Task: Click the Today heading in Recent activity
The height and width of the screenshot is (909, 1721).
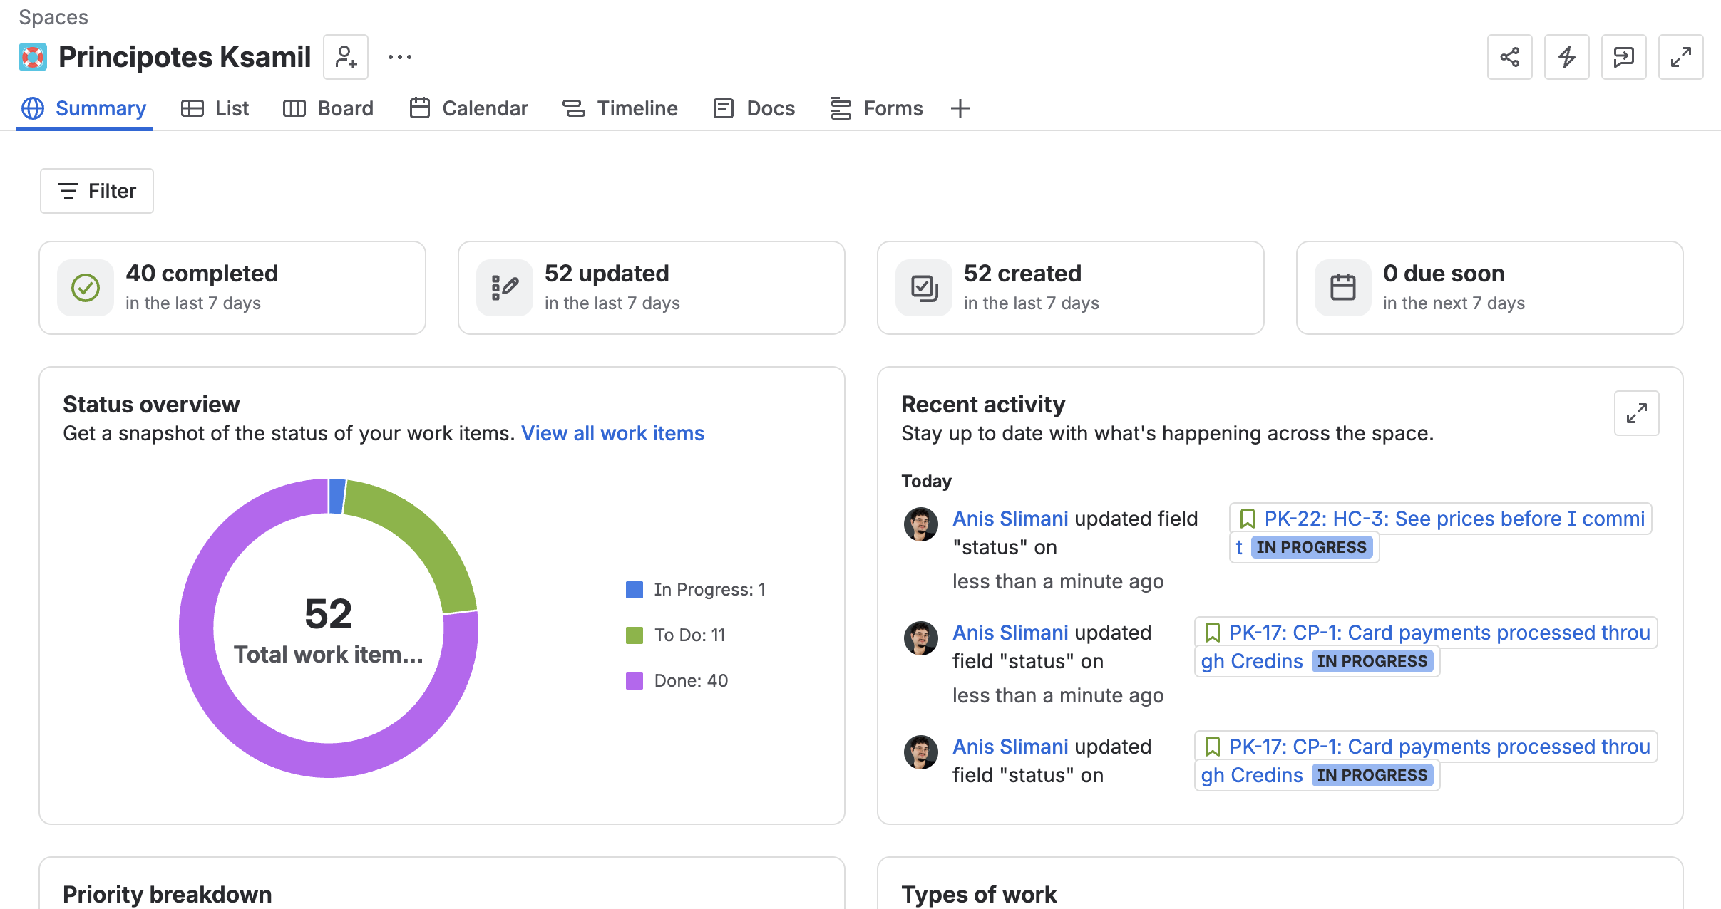Action: pyautogui.click(x=926, y=482)
